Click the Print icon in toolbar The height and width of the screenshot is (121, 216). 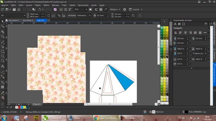19,9
